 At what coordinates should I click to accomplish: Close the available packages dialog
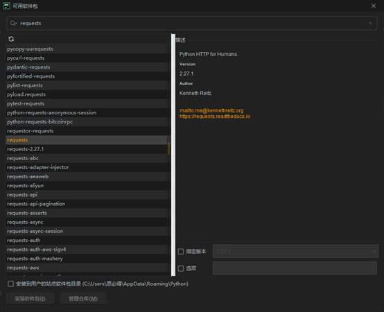(374, 6)
